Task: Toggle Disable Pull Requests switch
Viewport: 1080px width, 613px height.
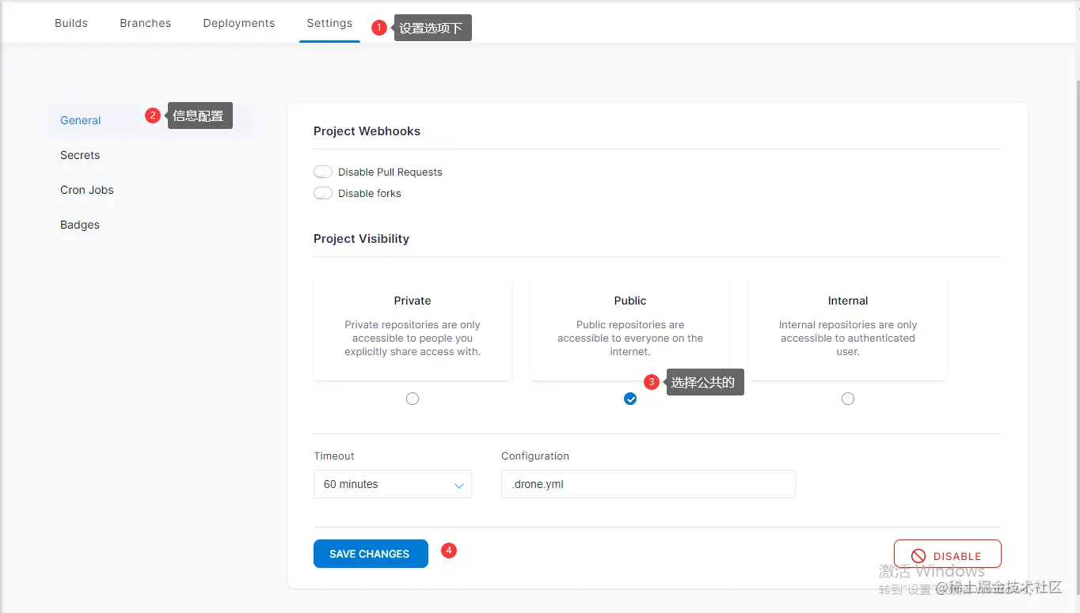Action: pyautogui.click(x=323, y=172)
